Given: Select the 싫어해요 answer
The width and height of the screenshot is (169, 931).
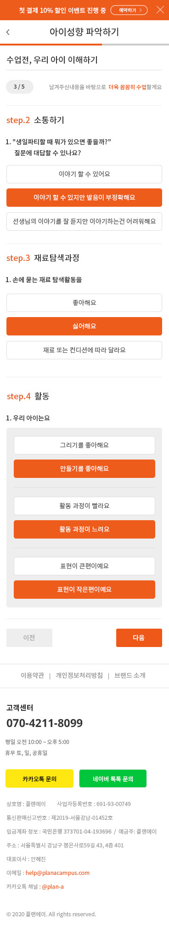Looking at the screenshot, I should [84, 326].
